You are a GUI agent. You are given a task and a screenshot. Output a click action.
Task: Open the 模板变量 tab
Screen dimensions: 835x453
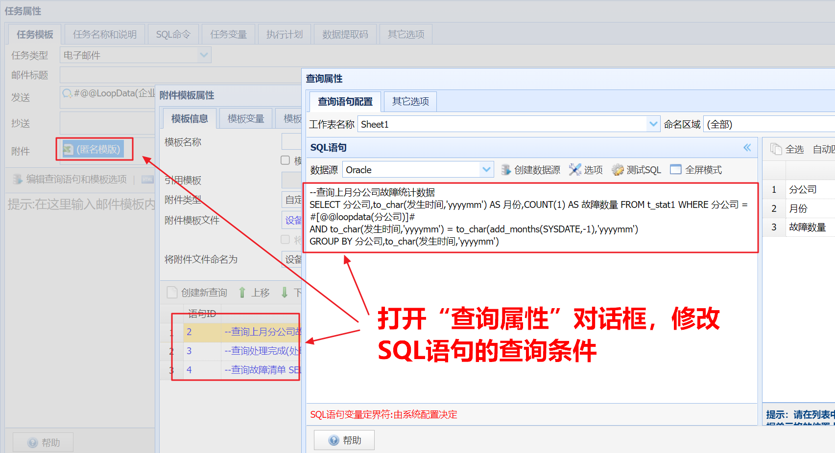coord(246,118)
